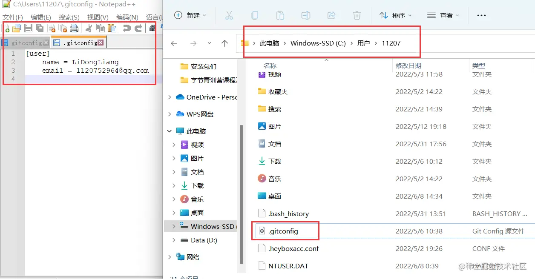Select 安装包们 folder in navigation pane
Viewport: 535px width, 279px height.
point(198,66)
